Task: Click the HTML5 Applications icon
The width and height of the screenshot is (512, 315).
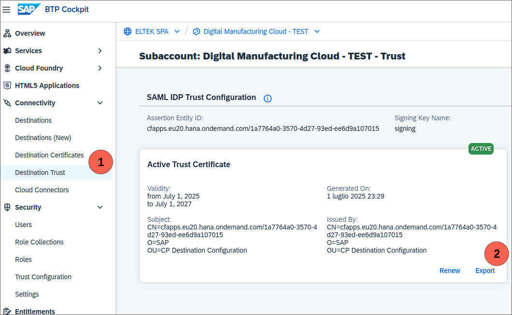Action: pos(7,86)
